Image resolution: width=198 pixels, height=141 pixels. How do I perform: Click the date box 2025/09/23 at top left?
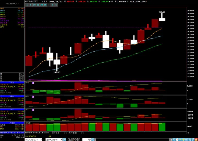(12, 3)
